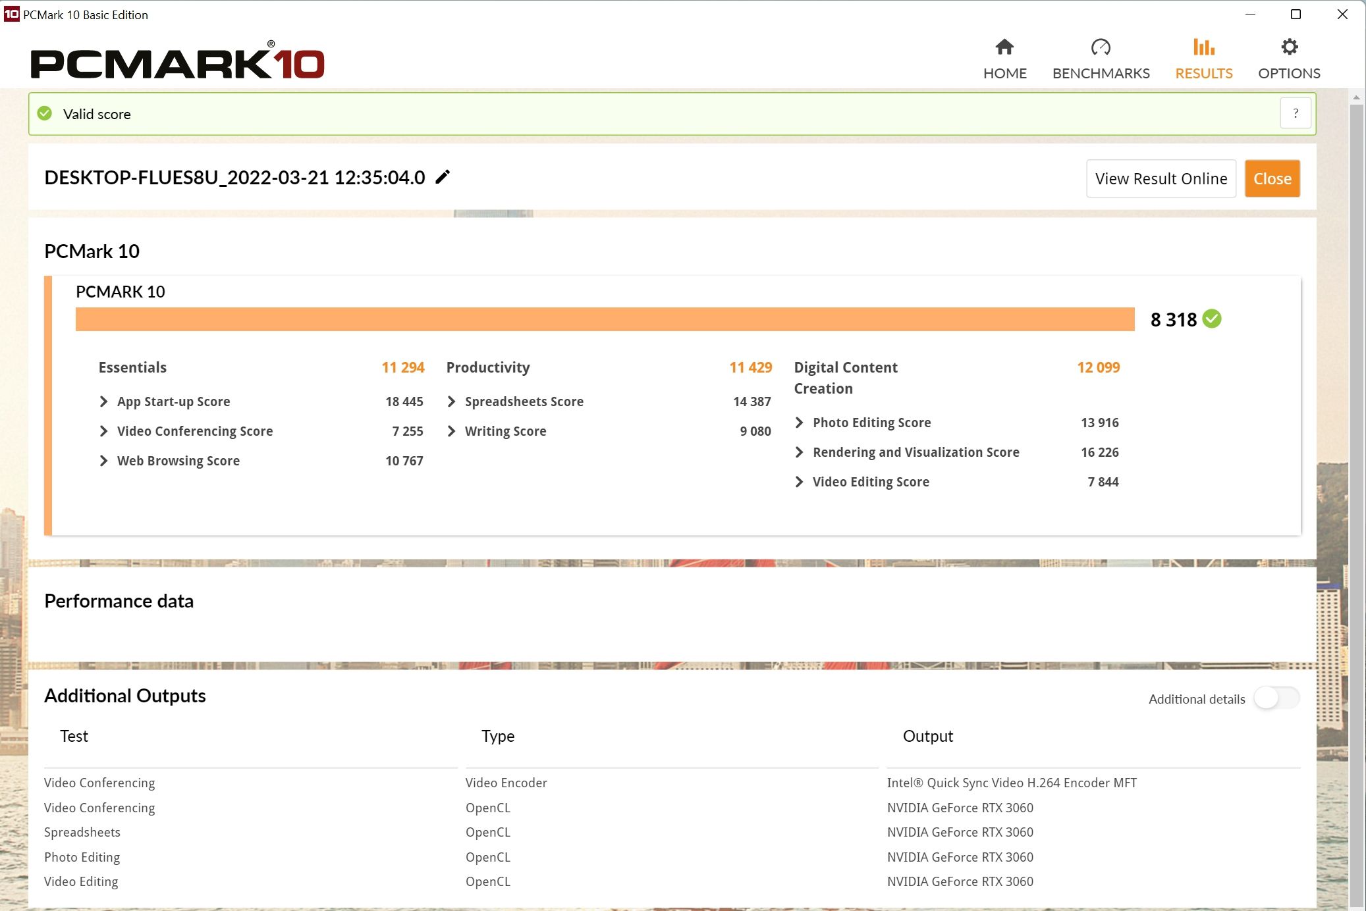The width and height of the screenshot is (1366, 911).
Task: Click the Valid score message text
Action: [97, 114]
